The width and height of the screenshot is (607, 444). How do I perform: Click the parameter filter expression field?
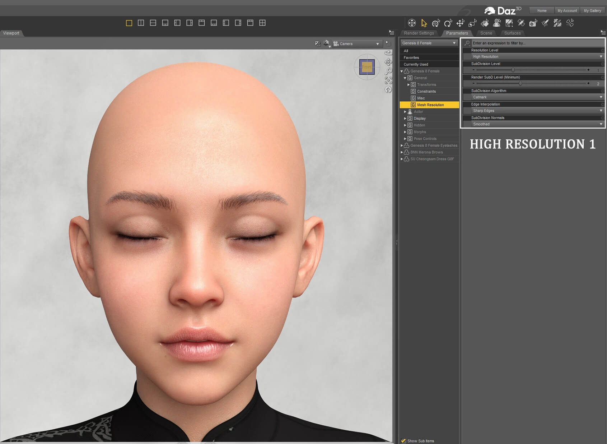pyautogui.click(x=537, y=43)
